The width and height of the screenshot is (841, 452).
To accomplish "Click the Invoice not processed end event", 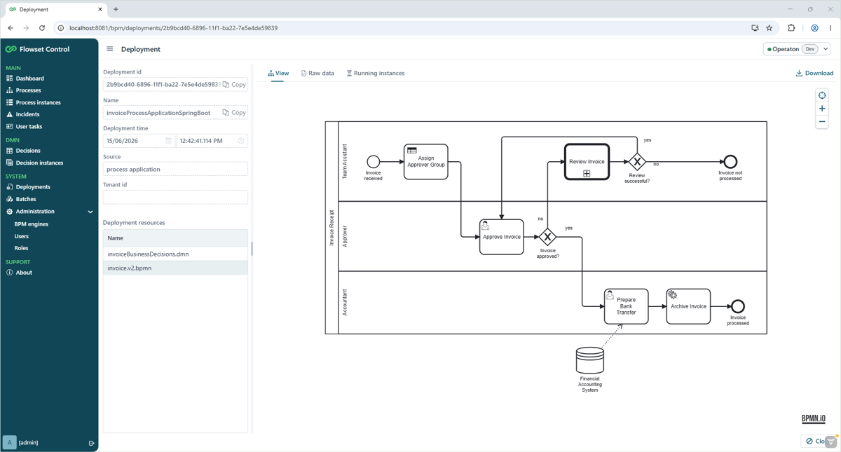I will pos(730,162).
